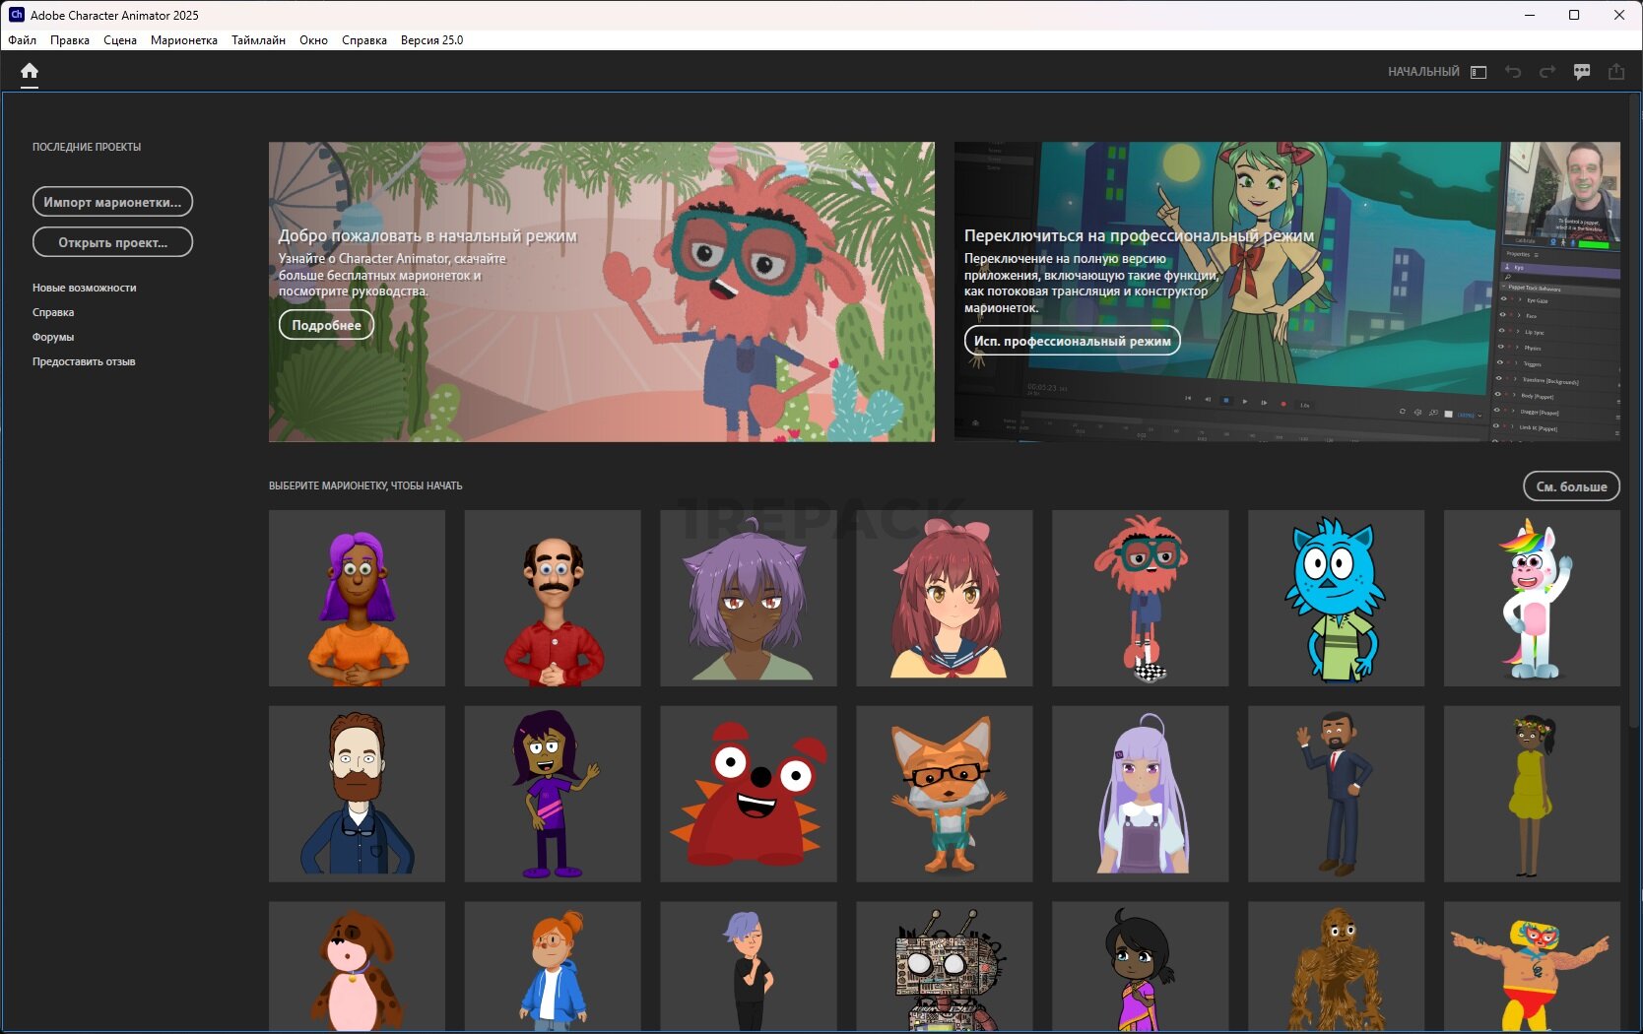This screenshot has width=1643, height=1034.
Task: Choose the red spiky monster puppet
Action: pyautogui.click(x=749, y=794)
